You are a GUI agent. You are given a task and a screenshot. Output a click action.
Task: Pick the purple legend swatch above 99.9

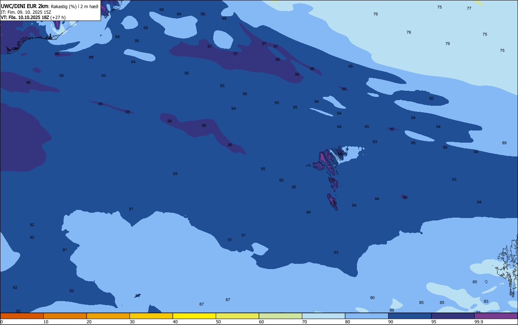coord(496,316)
